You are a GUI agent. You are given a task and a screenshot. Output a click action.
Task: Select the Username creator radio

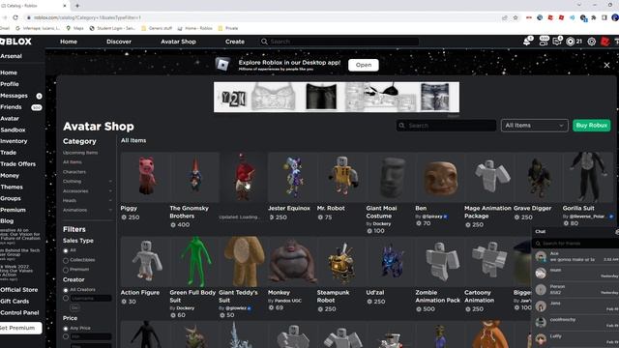pos(66,299)
